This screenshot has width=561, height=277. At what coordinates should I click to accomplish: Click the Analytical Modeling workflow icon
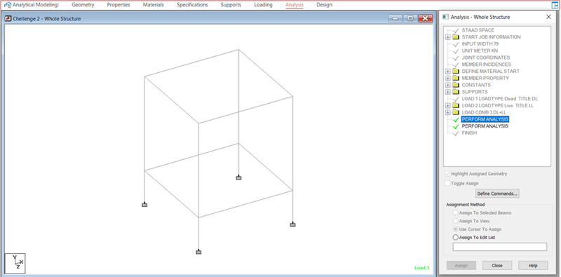coord(8,5)
